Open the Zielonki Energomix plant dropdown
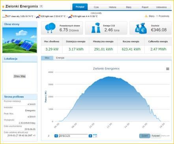Image resolution: width=174 pixels, height=144 pixels. (41, 6)
